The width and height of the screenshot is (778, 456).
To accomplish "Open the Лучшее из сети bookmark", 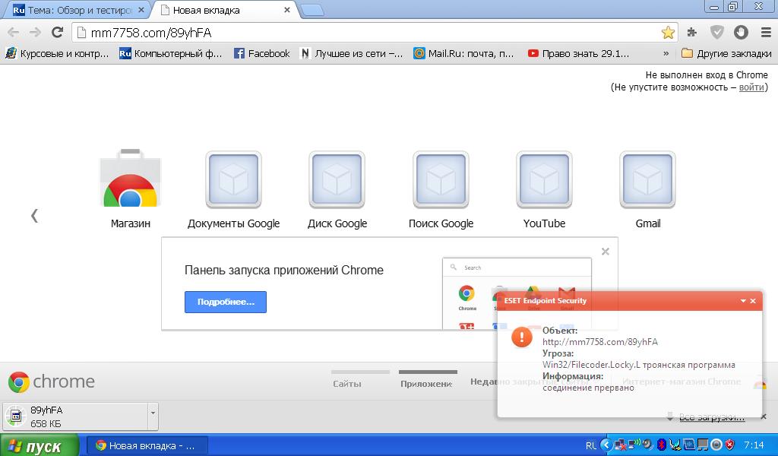I will click(x=351, y=54).
